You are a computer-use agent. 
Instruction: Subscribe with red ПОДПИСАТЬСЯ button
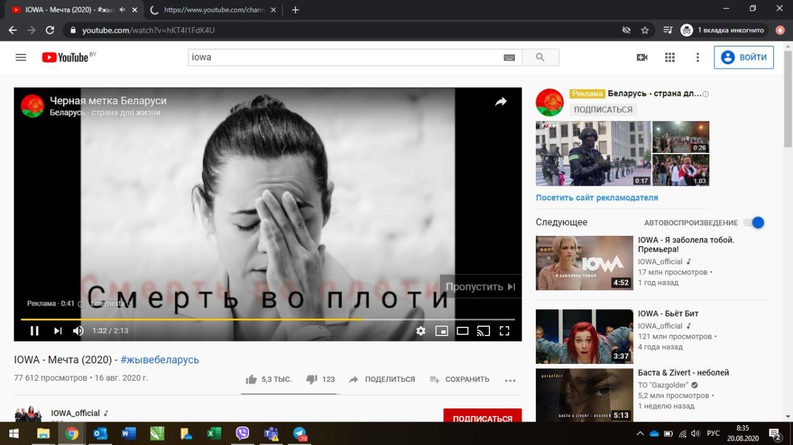pyautogui.click(x=483, y=416)
